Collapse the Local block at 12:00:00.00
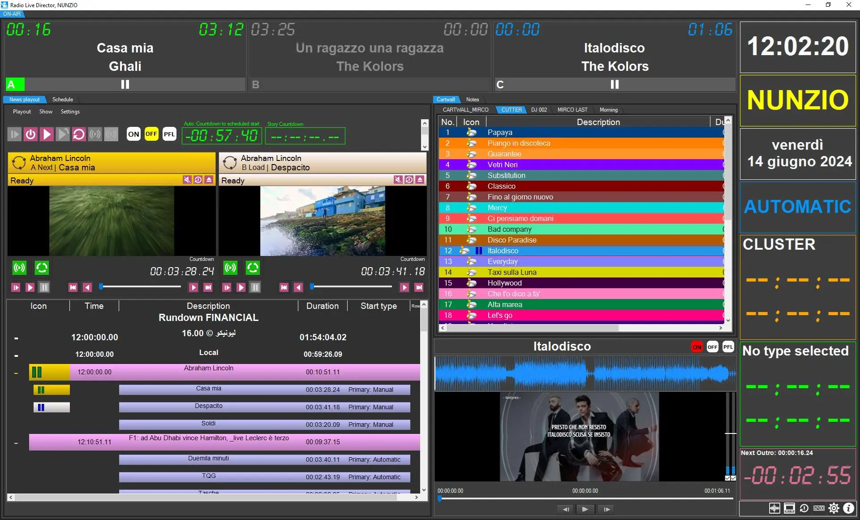Image resolution: width=860 pixels, height=520 pixels. coord(16,355)
